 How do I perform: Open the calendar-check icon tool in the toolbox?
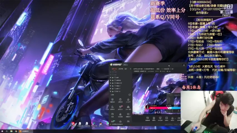pyautogui.click(x=120, y=100)
